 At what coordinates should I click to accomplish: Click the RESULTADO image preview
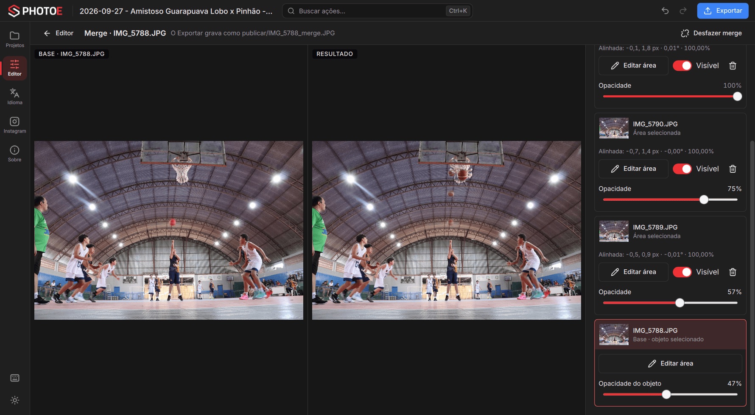point(447,230)
